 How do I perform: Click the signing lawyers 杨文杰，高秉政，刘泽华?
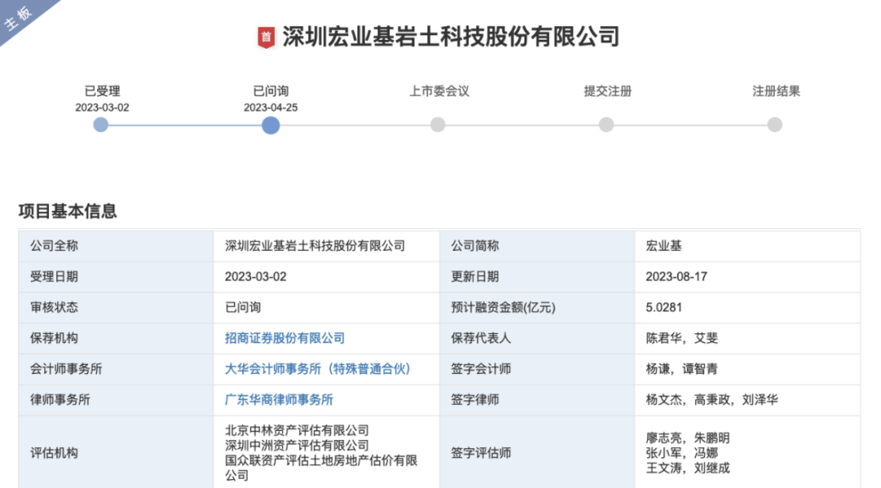[x=712, y=400]
